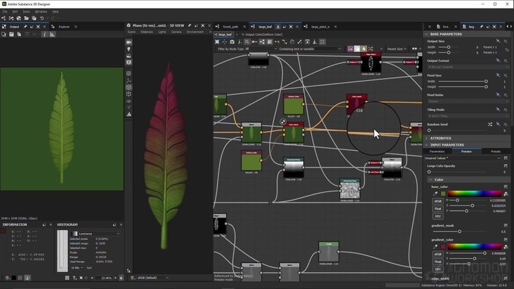This screenshot has height=289, width=514.
Task: Toggle the white square display button above the graph
Action: [x=357, y=49]
